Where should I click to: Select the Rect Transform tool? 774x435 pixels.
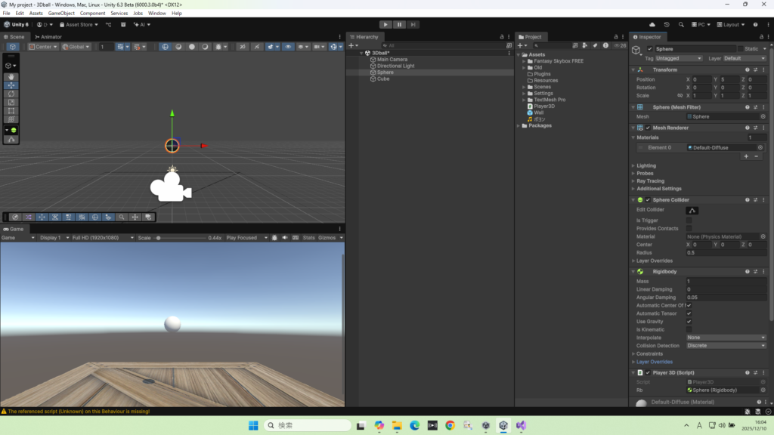click(x=11, y=110)
